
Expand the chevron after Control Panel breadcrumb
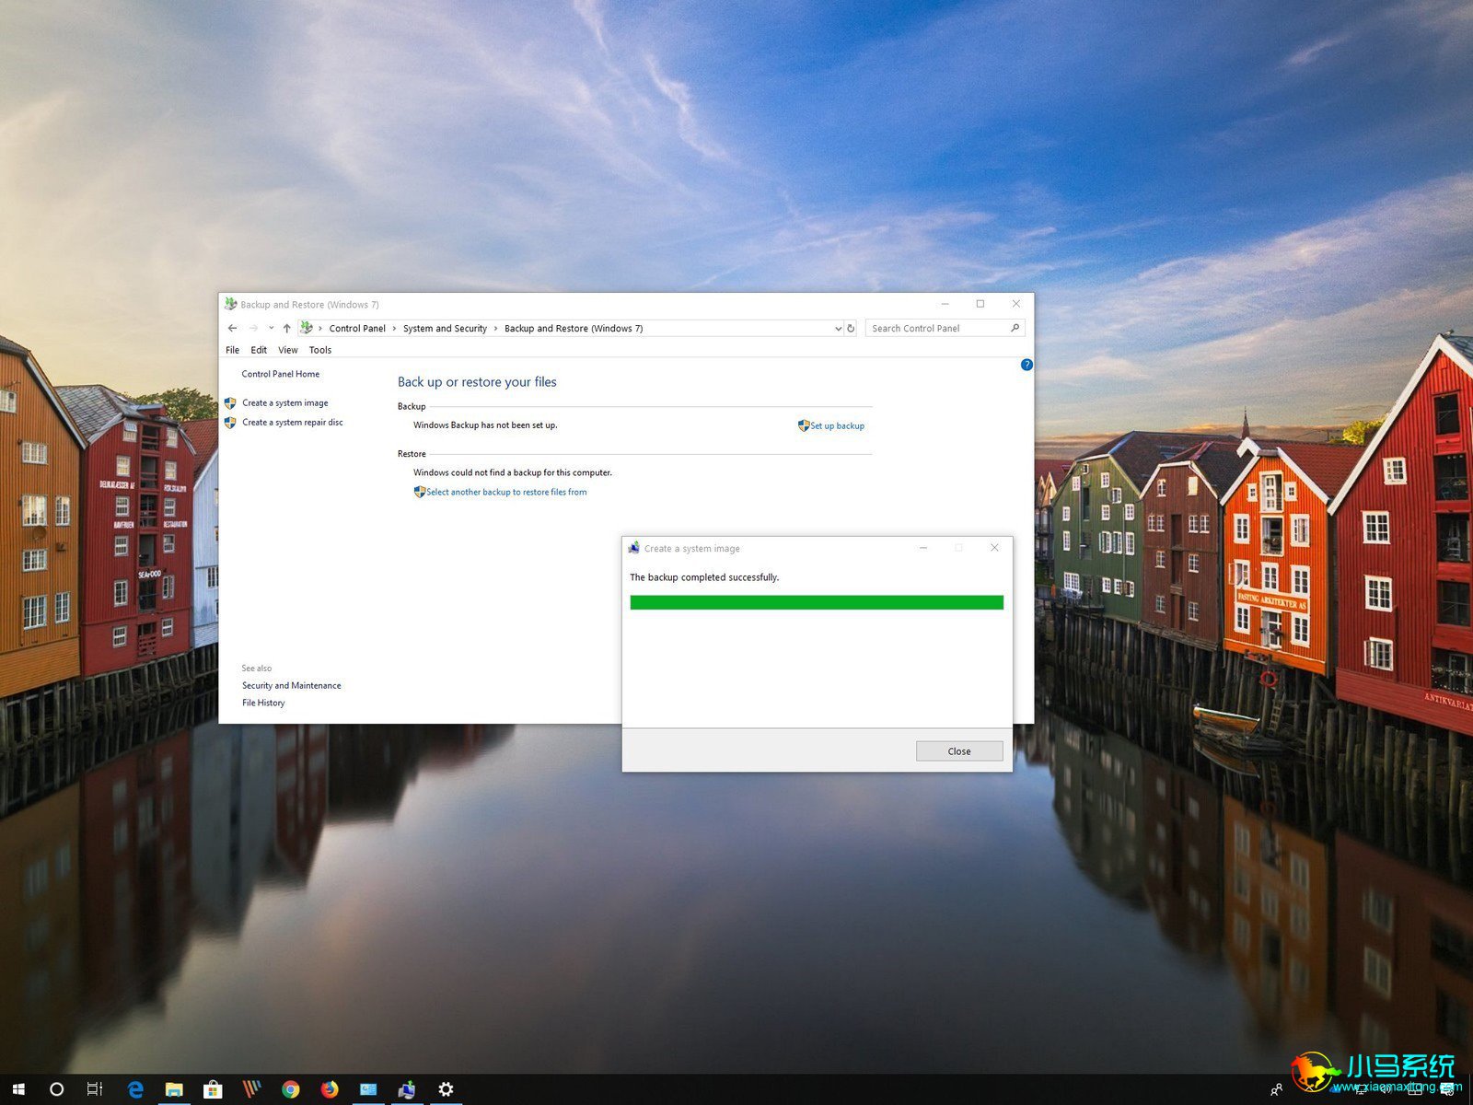[x=394, y=329]
